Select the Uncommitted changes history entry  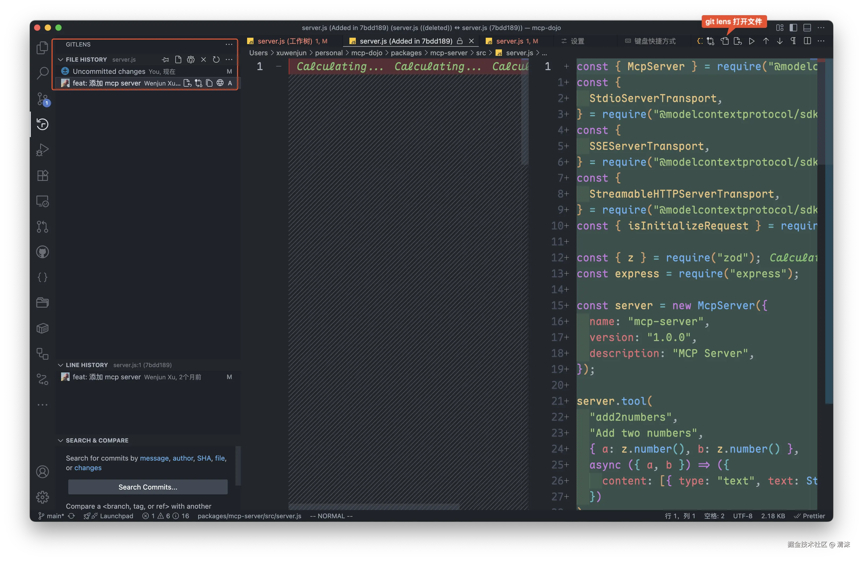(x=109, y=71)
